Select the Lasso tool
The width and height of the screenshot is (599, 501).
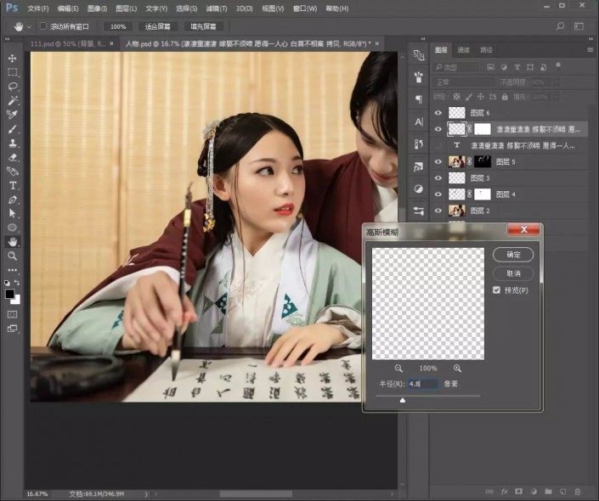12,87
